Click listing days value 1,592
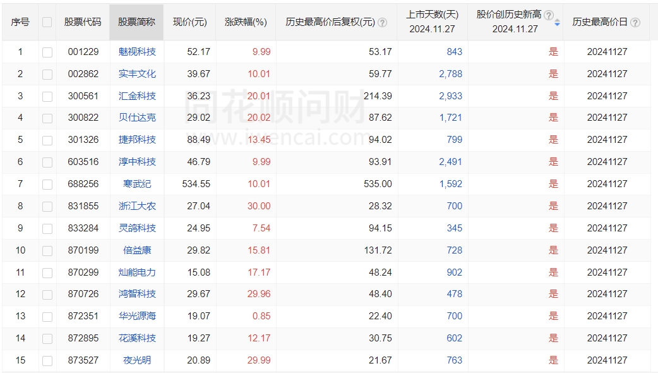The width and height of the screenshot is (658, 373). tap(451, 184)
